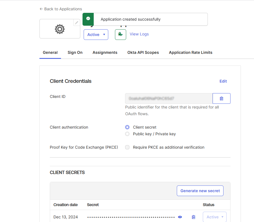Copy the Client ID to clipboard

[221, 98]
